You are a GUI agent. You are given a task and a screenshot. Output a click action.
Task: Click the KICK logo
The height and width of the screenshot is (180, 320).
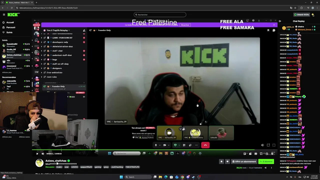pos(13,15)
